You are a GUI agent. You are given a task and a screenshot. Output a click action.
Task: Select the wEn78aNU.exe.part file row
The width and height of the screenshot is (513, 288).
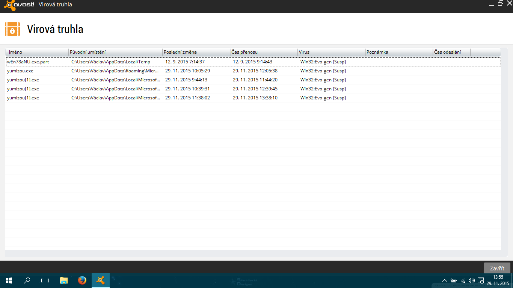point(253,62)
